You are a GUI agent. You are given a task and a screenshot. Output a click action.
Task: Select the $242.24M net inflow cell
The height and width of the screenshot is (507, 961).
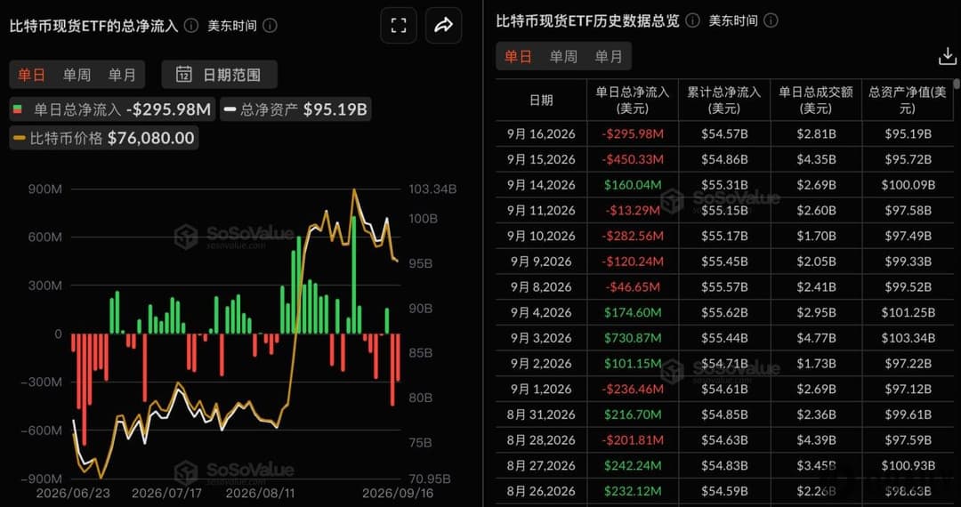[633, 465]
